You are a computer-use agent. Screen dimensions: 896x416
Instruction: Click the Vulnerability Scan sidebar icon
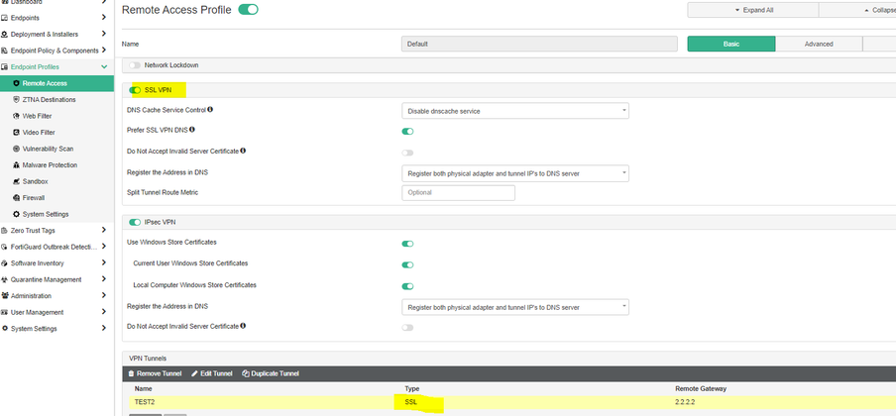(16, 149)
